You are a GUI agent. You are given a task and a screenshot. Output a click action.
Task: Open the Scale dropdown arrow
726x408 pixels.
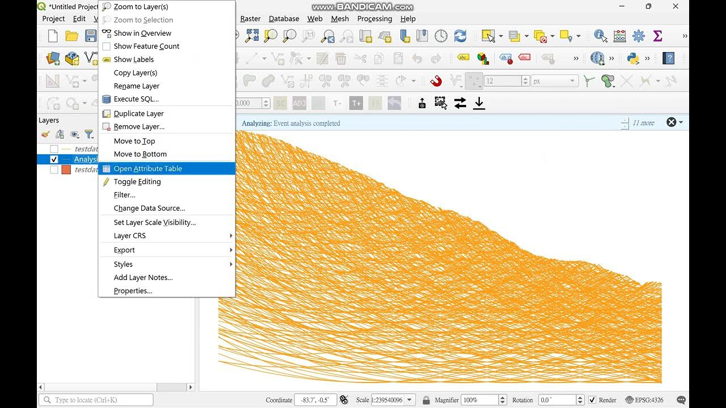pyautogui.click(x=410, y=400)
